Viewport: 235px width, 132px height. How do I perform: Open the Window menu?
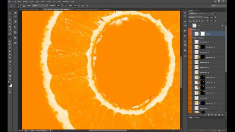tap(66, 1)
